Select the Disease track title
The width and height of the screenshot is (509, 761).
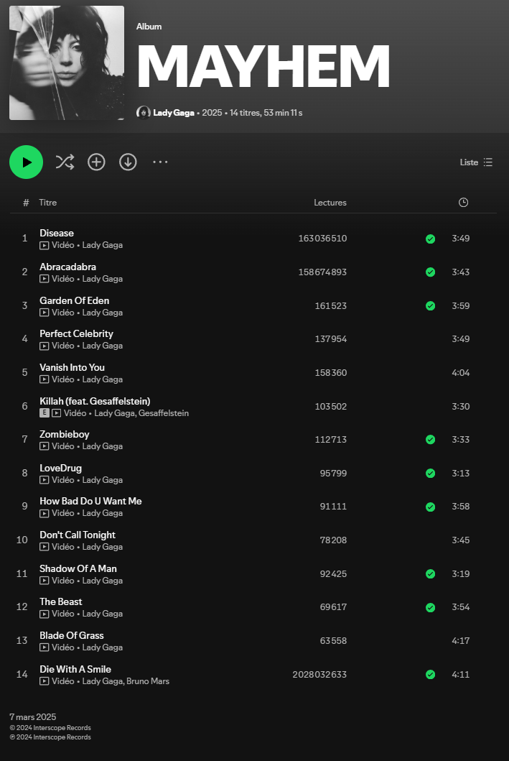pyautogui.click(x=57, y=233)
